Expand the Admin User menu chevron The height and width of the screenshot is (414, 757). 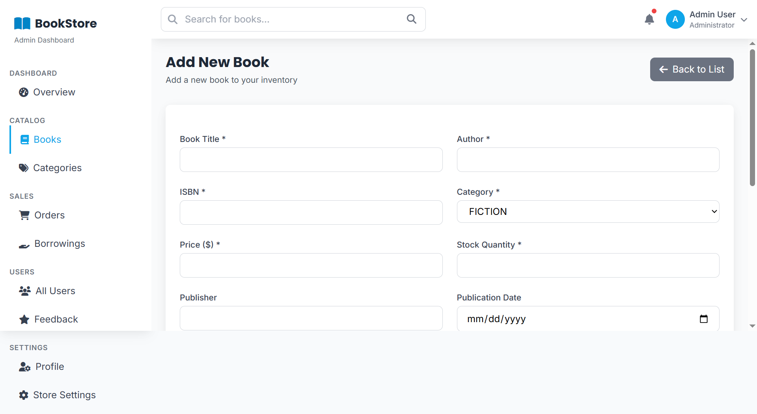click(744, 20)
